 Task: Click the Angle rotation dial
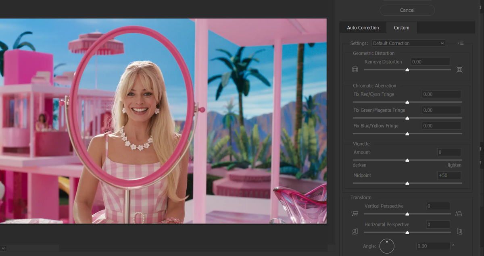pyautogui.click(x=387, y=246)
